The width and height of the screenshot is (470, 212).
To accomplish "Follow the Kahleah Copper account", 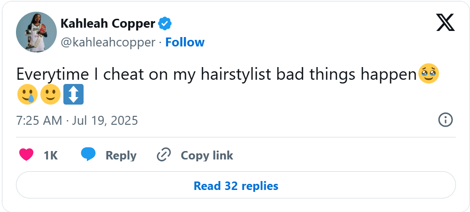I will [x=185, y=42].
